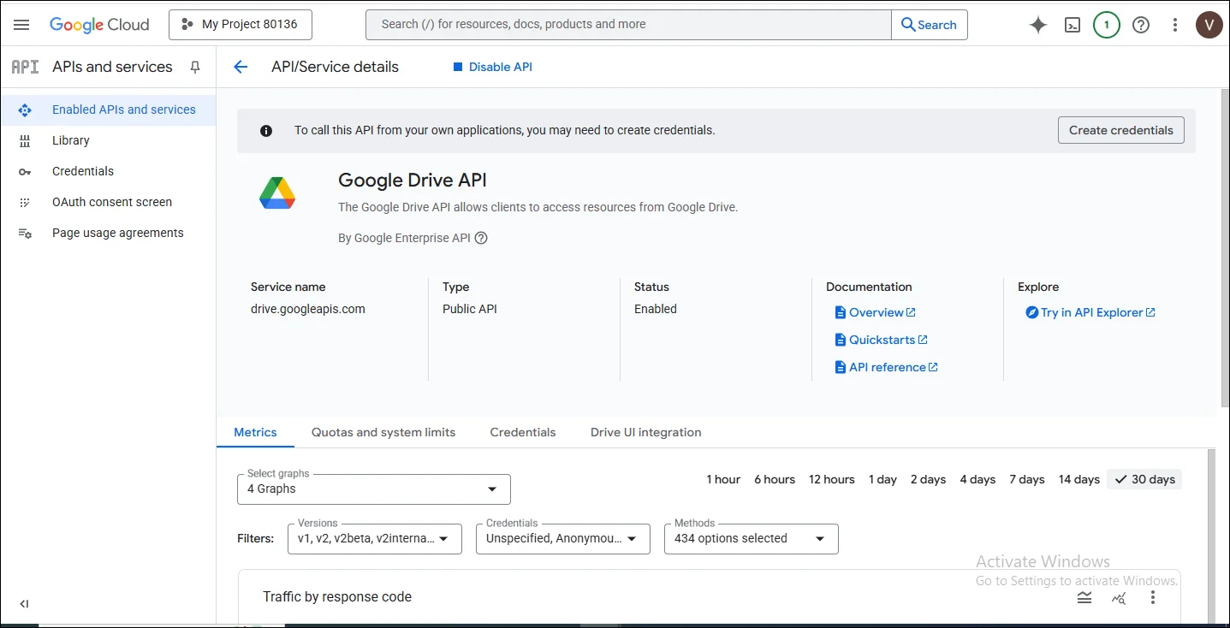Activate Cloud Shell terminal icon

click(x=1073, y=25)
